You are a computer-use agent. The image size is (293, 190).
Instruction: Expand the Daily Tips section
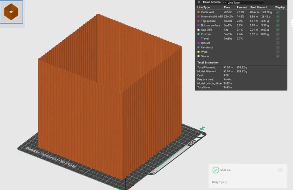[x=220, y=182]
